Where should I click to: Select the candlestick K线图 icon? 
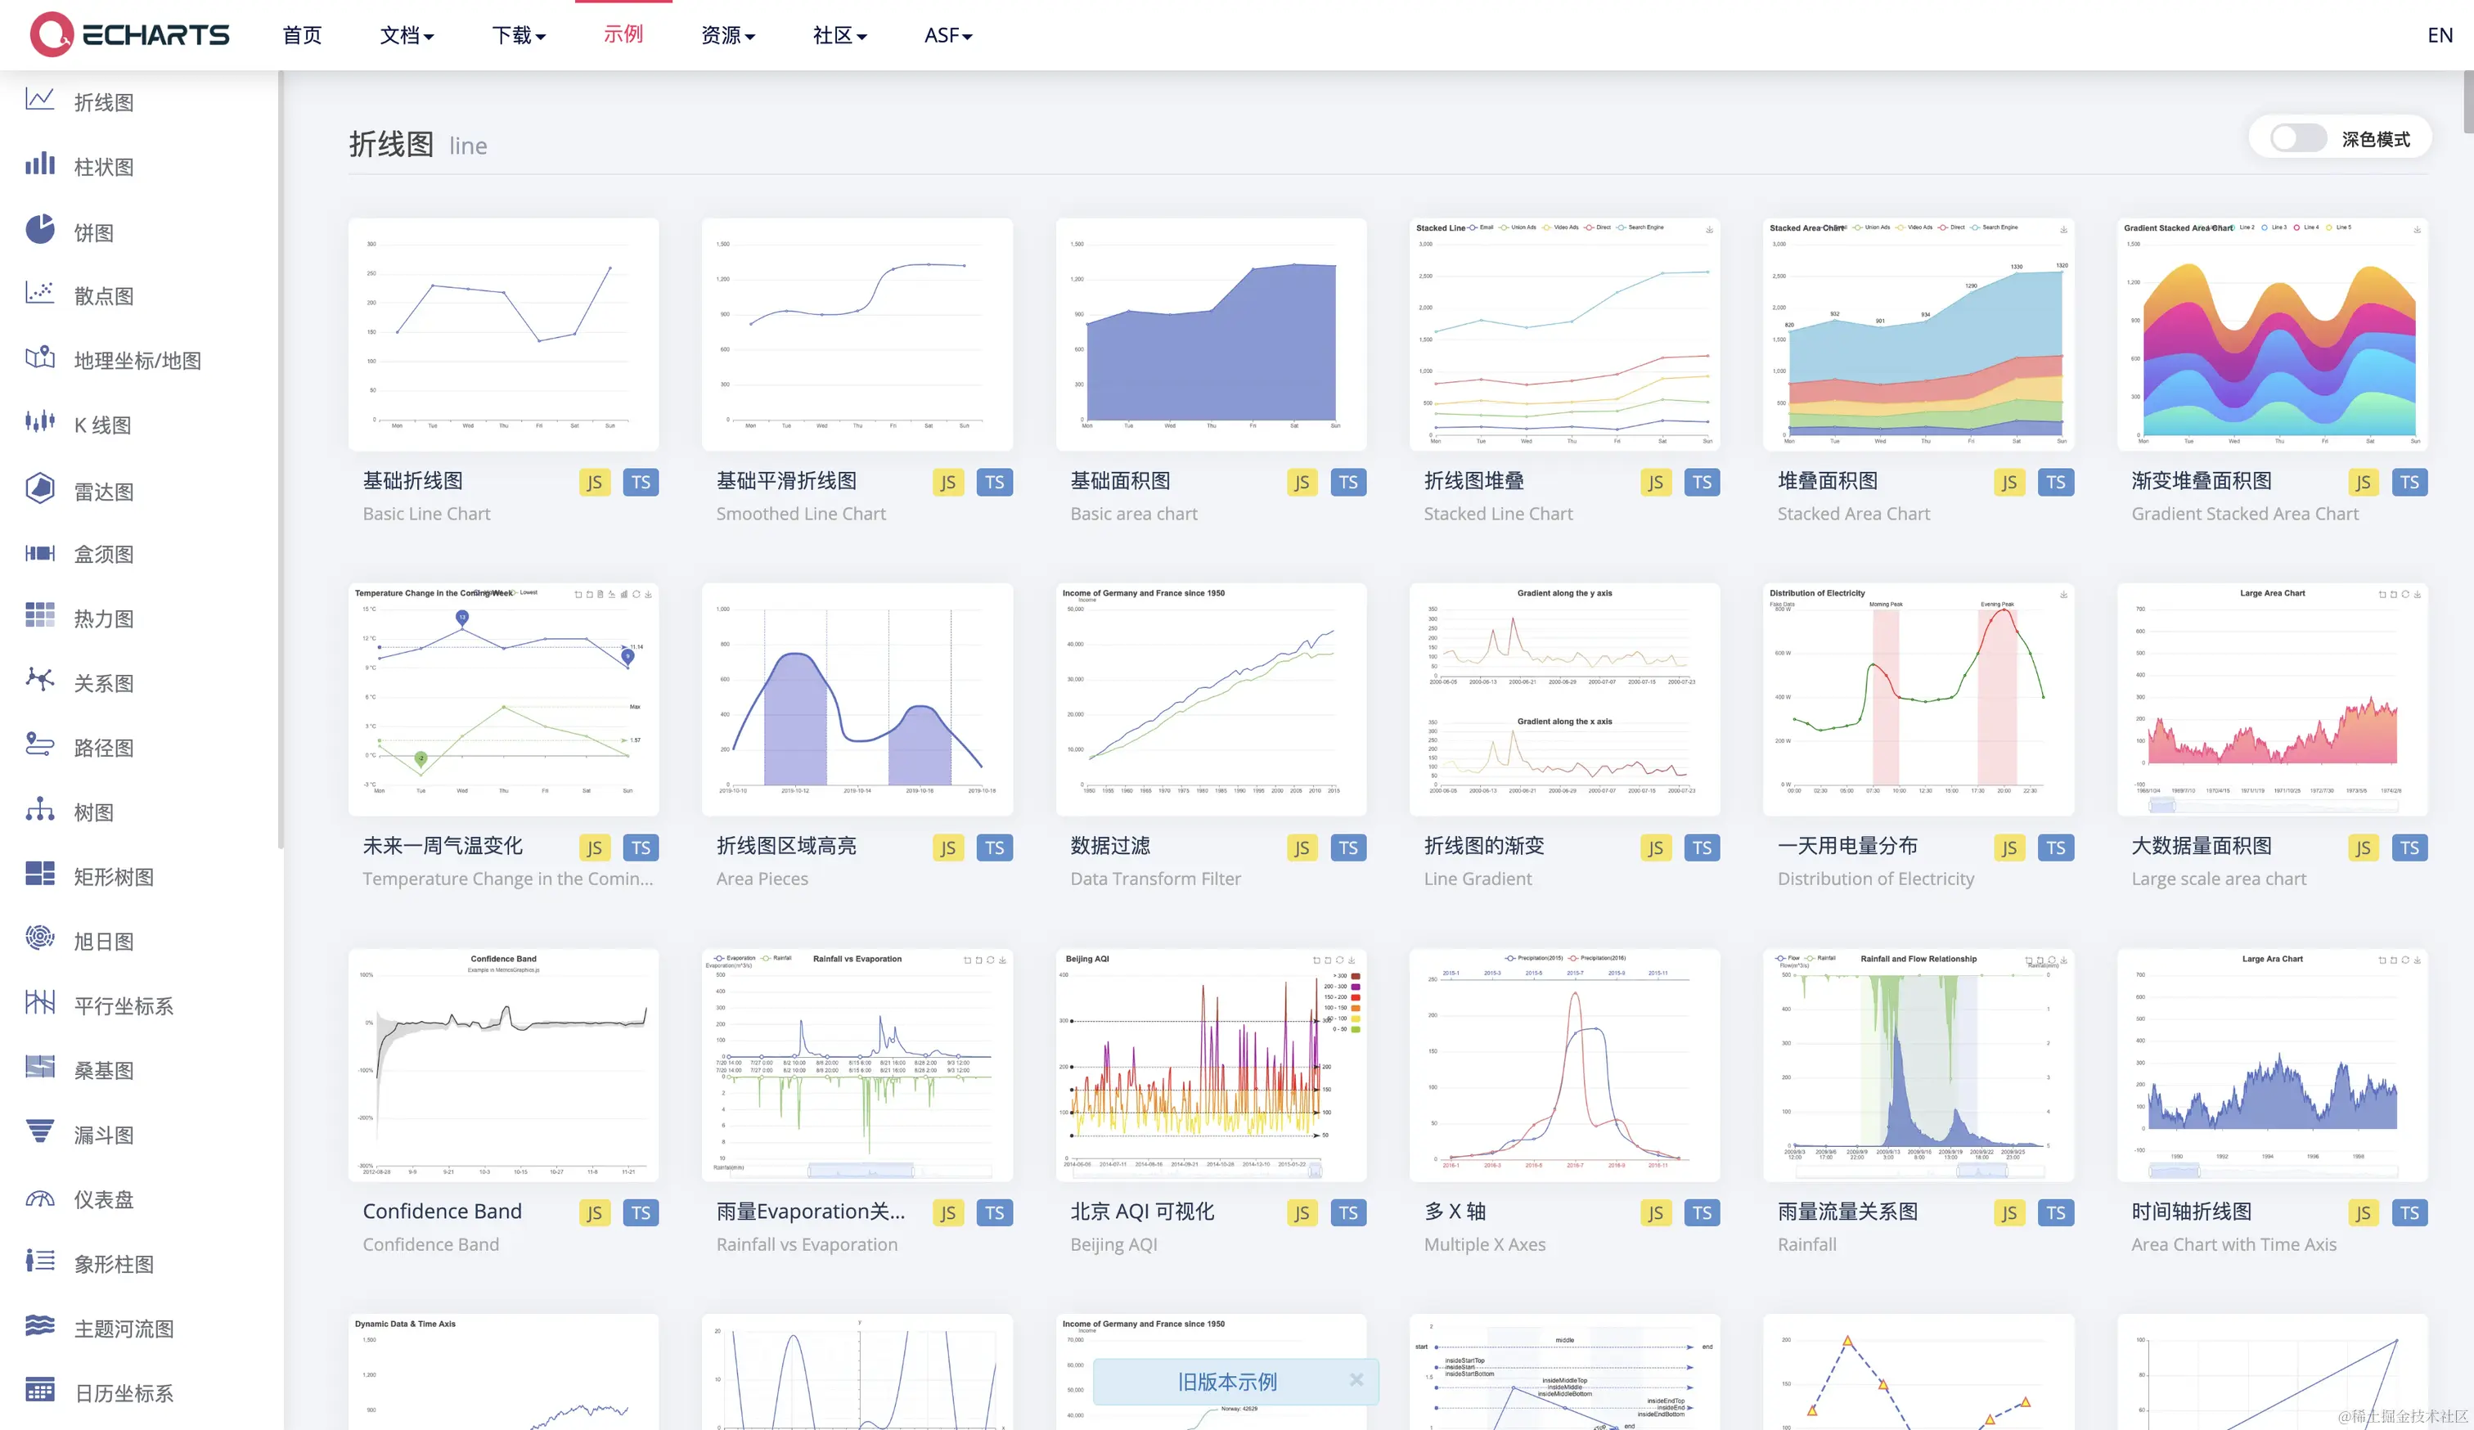39,422
